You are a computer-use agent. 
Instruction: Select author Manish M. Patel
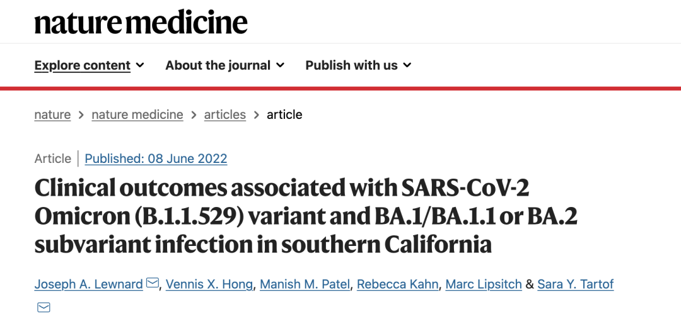coord(305,284)
